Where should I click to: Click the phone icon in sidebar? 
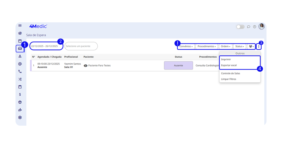[20, 71]
